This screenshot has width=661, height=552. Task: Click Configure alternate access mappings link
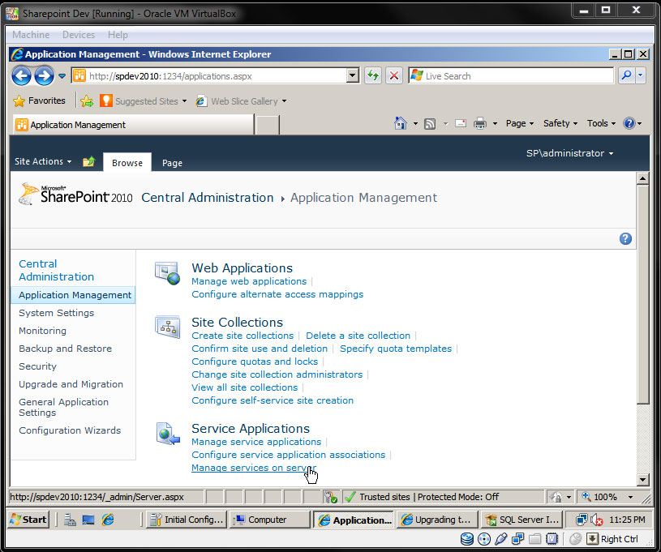tap(277, 294)
